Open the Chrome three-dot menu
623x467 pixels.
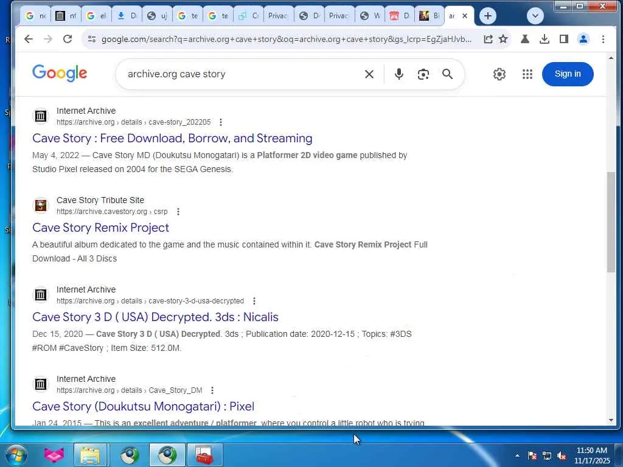(x=603, y=39)
